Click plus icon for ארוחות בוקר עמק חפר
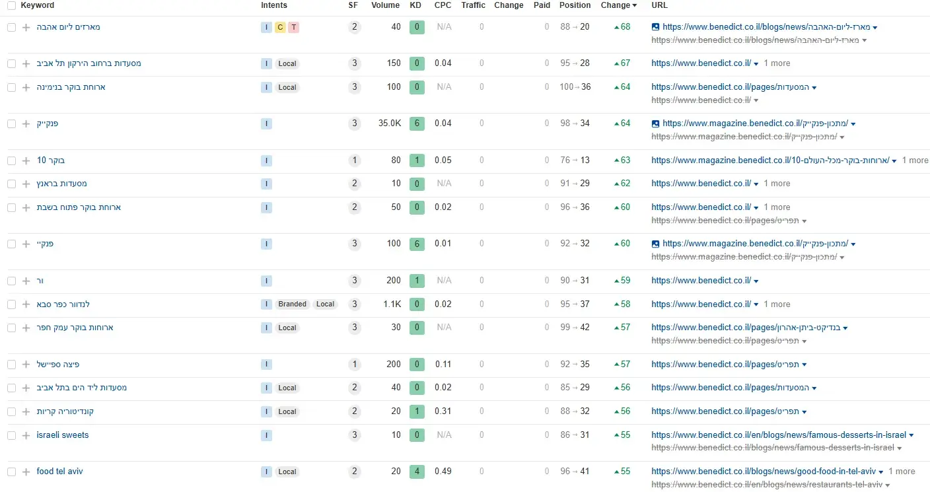Screen dimensions: 930x492 click(x=26, y=328)
